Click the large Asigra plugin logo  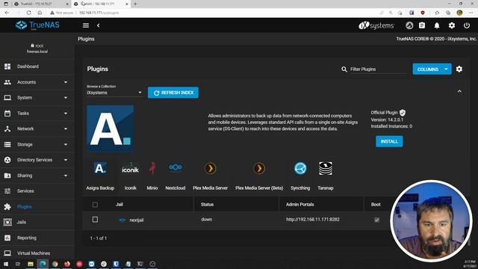coord(110,129)
